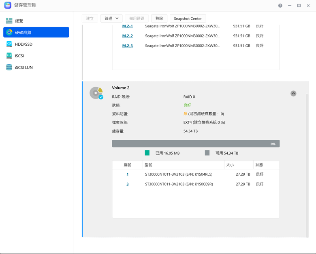Click the 931.51 GB size of M.2-2
316x254 pixels.
tap(241, 36)
